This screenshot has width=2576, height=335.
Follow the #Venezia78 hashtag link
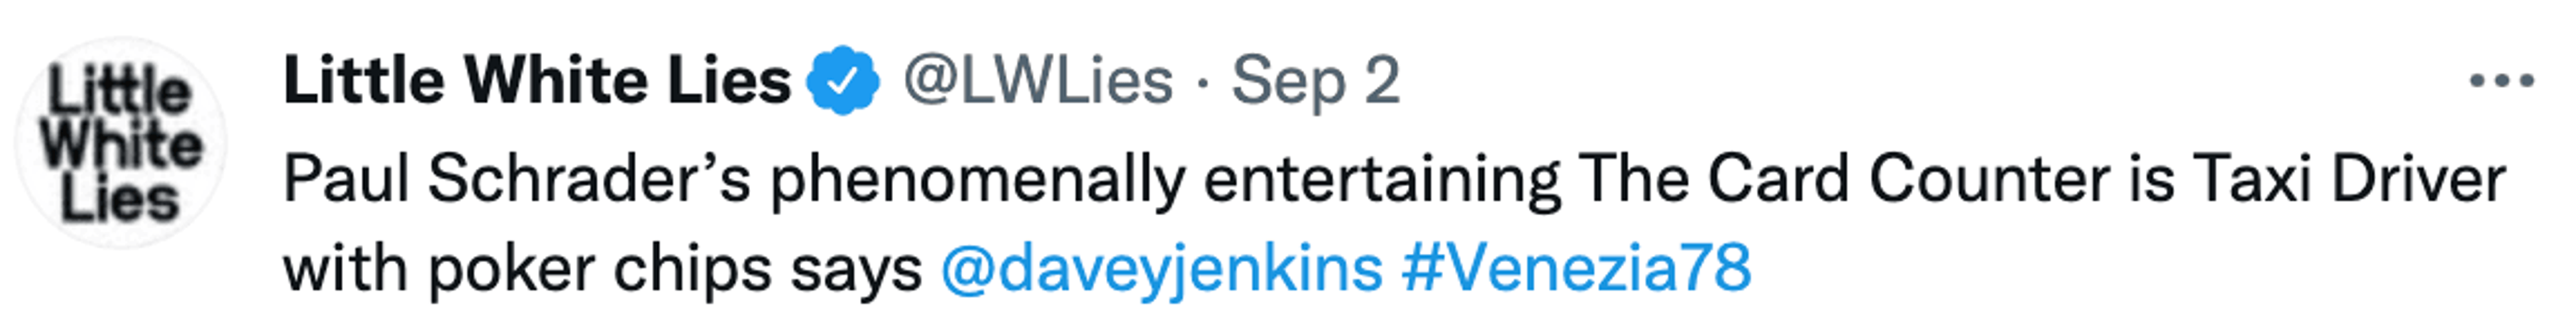click(x=1576, y=268)
